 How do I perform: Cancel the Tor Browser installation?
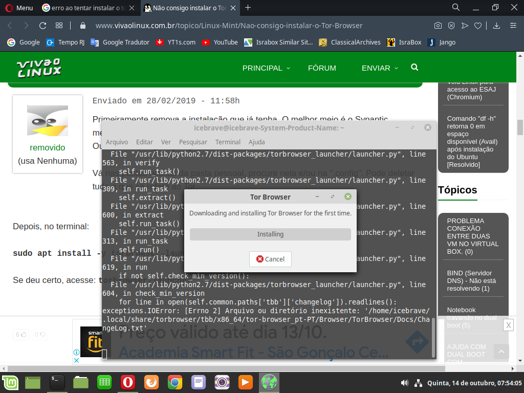click(x=270, y=259)
